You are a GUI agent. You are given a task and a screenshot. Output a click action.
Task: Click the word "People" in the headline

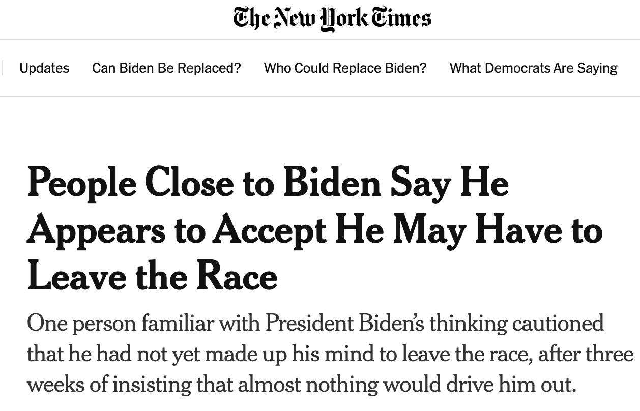81,183
